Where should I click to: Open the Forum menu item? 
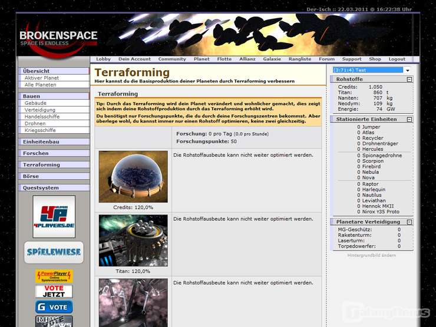327,59
